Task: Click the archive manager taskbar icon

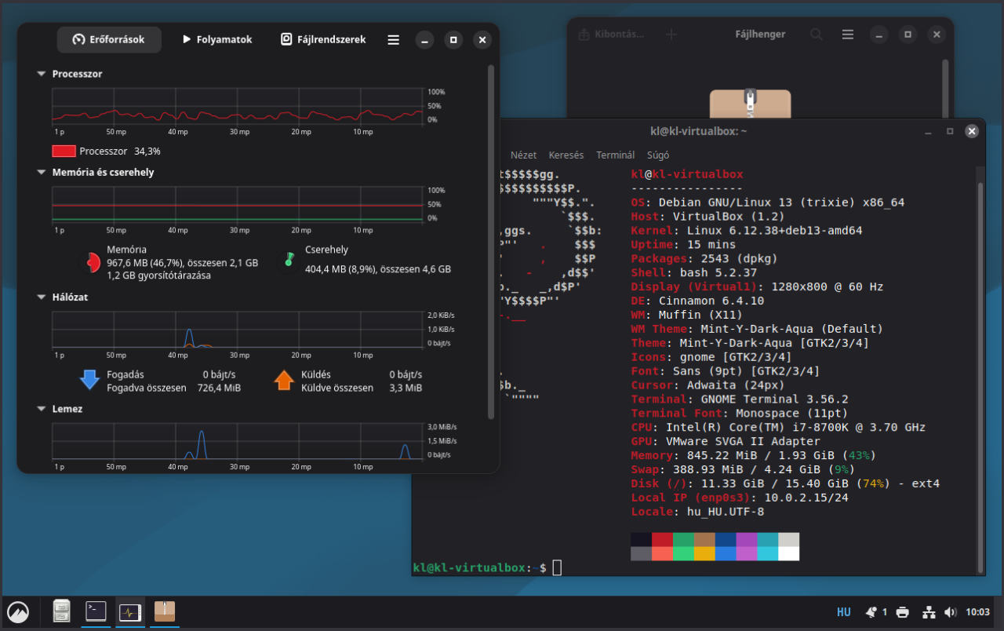Action: point(165,611)
